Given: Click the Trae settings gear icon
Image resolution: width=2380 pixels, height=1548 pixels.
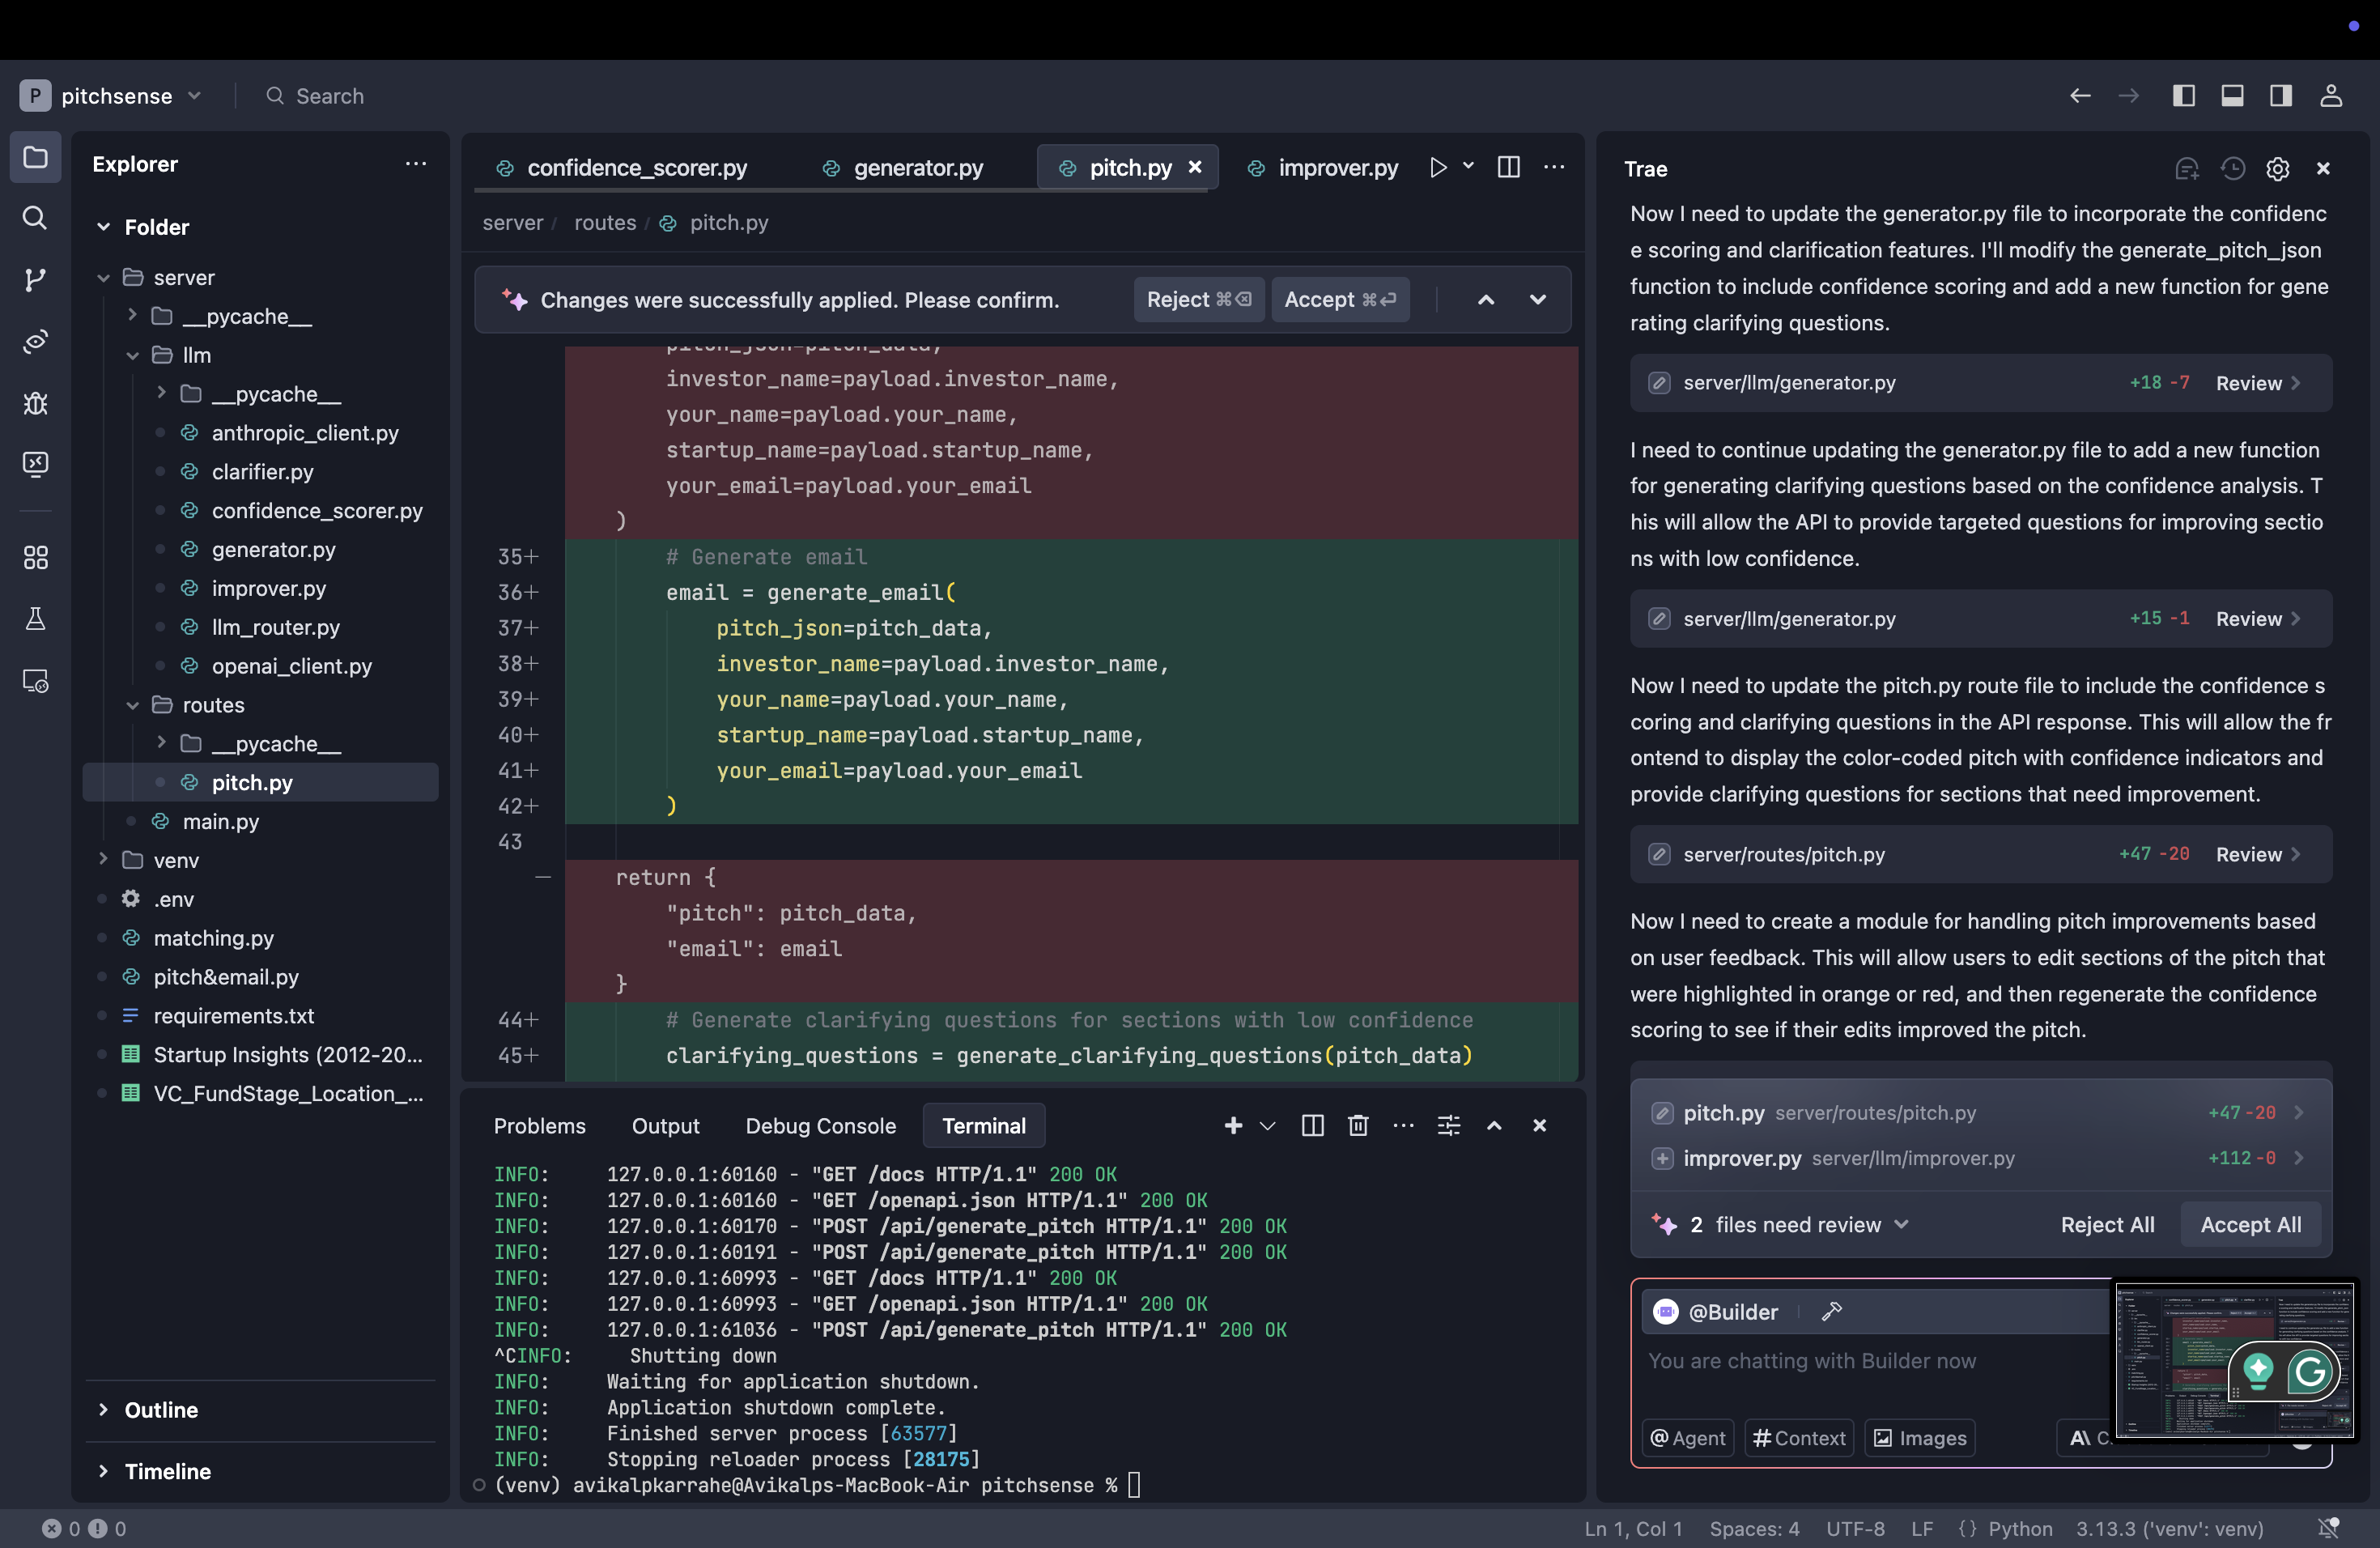Looking at the screenshot, I should click(2277, 169).
